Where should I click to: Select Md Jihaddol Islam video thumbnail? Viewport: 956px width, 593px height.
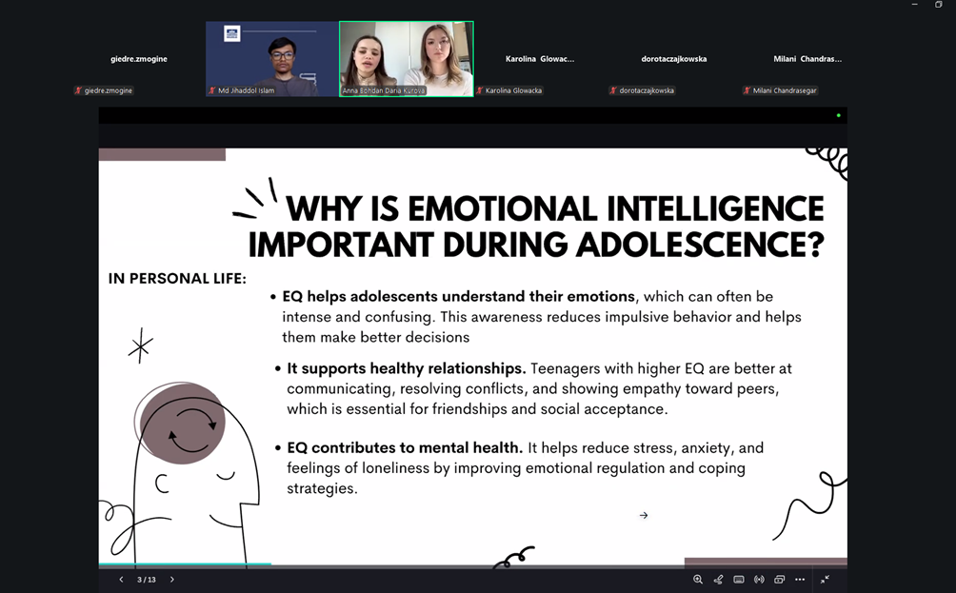click(272, 57)
